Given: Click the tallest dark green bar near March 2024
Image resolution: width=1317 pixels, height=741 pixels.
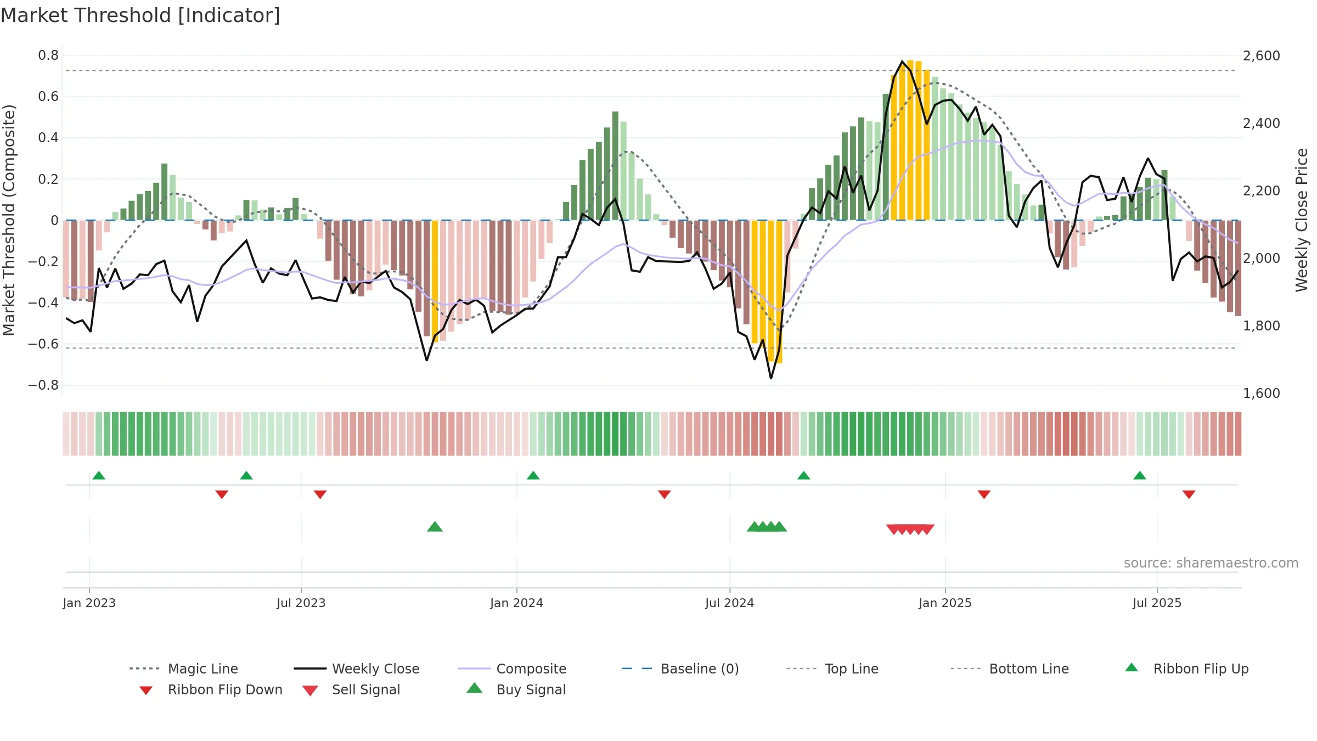Looking at the screenshot, I should [615, 166].
